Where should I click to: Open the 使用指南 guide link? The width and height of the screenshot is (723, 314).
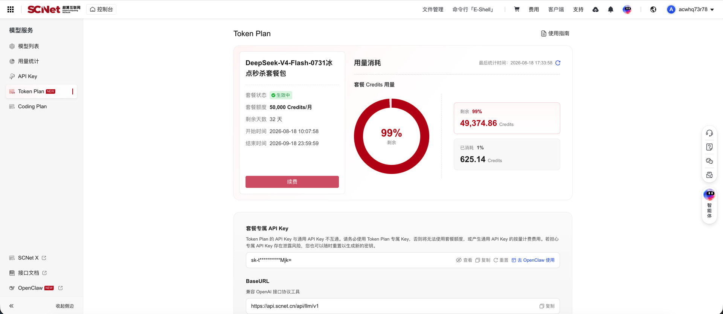pyautogui.click(x=555, y=34)
